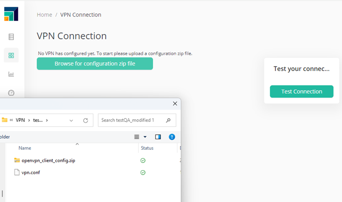Select the vpn.conf file

pos(30,172)
